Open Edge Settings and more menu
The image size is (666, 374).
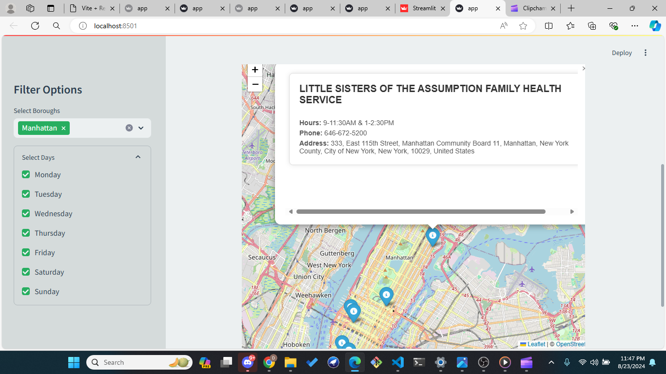tap(635, 26)
